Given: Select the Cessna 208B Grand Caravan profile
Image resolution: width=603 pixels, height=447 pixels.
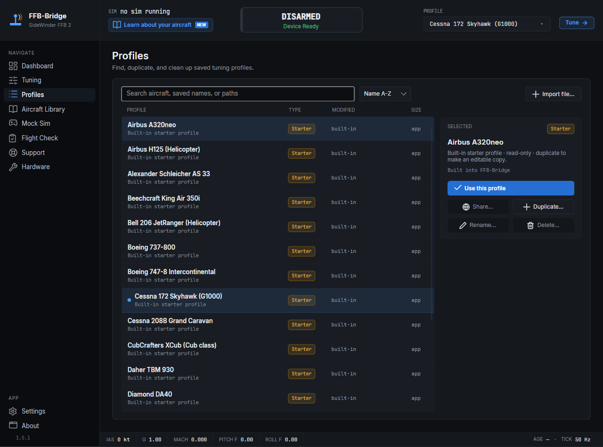Looking at the screenshot, I should pyautogui.click(x=277, y=325).
